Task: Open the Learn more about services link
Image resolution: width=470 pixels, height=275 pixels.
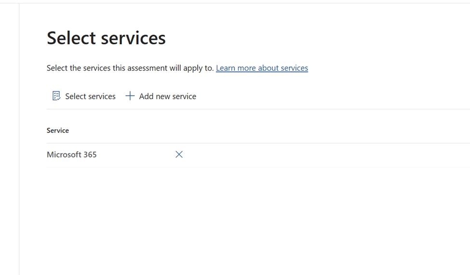Action: 262,68
